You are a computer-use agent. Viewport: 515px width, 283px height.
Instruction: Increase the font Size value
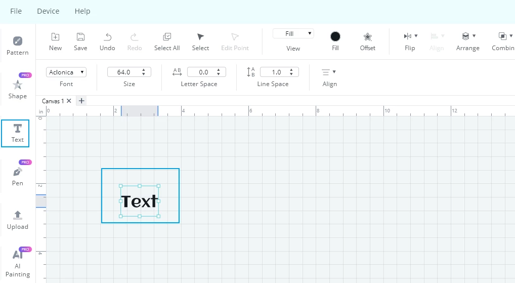point(144,70)
